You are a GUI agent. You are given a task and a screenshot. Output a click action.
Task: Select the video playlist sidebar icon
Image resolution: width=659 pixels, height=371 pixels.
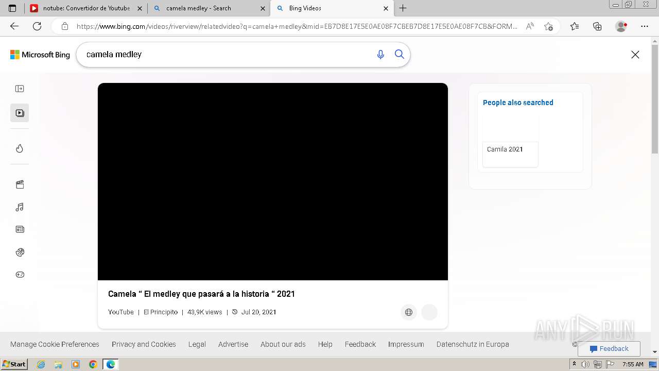click(x=20, y=113)
